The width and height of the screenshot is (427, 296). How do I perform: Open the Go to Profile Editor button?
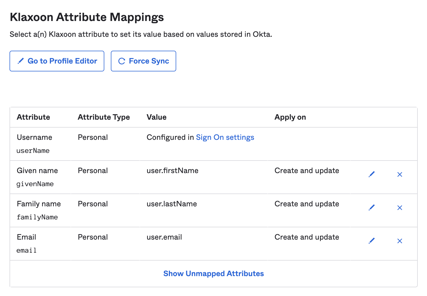pyautogui.click(x=57, y=61)
